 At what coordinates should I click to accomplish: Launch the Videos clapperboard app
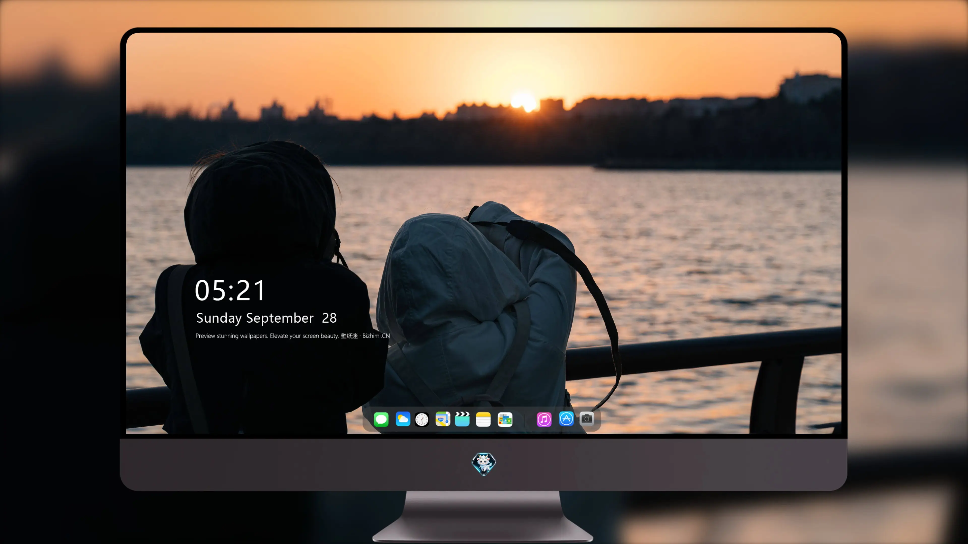pos(462,419)
